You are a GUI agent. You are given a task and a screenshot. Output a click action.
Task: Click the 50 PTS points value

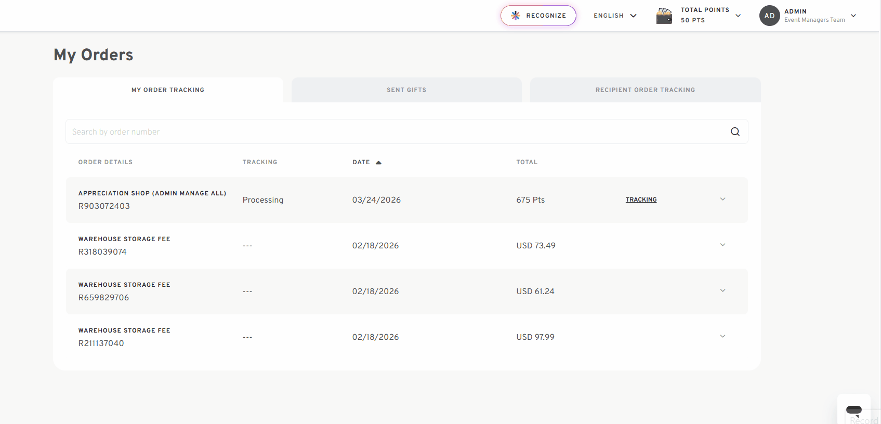[693, 20]
